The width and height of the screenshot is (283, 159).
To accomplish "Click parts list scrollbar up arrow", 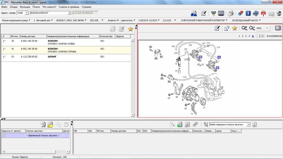I will [x=132, y=40].
